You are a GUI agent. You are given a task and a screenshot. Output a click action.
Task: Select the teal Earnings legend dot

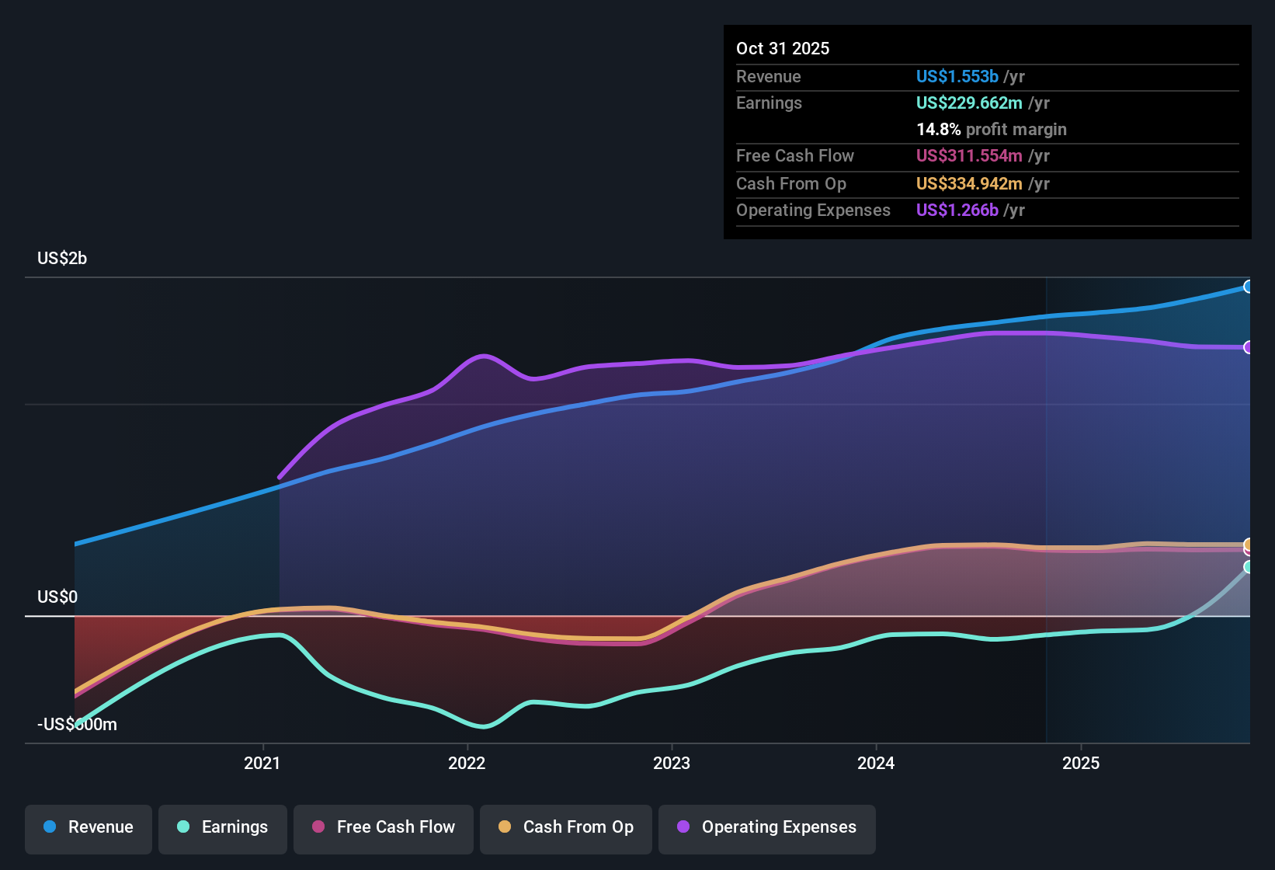(x=184, y=827)
